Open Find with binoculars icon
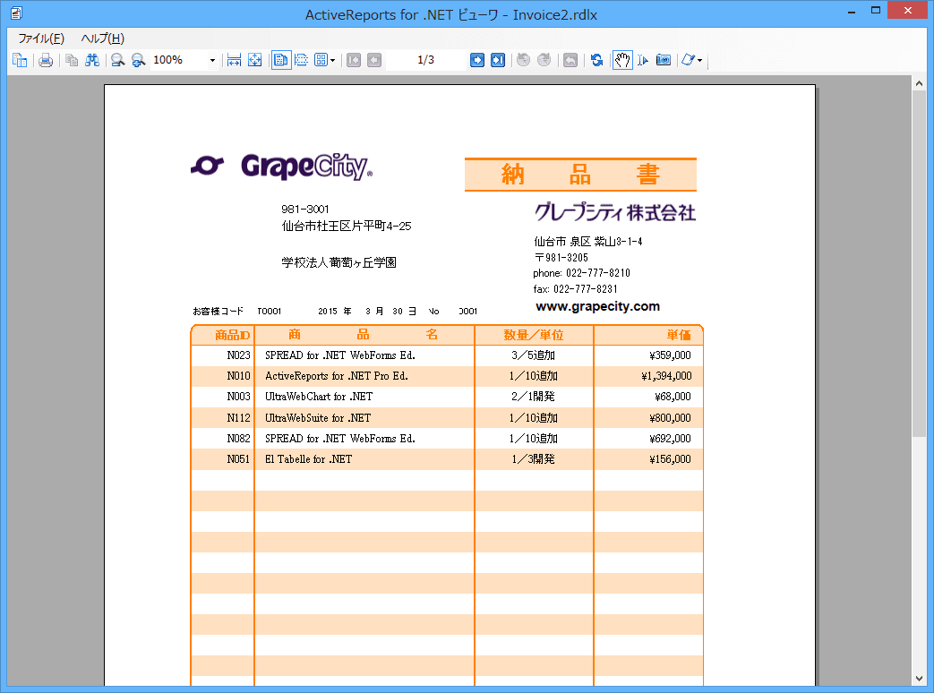 click(91, 60)
